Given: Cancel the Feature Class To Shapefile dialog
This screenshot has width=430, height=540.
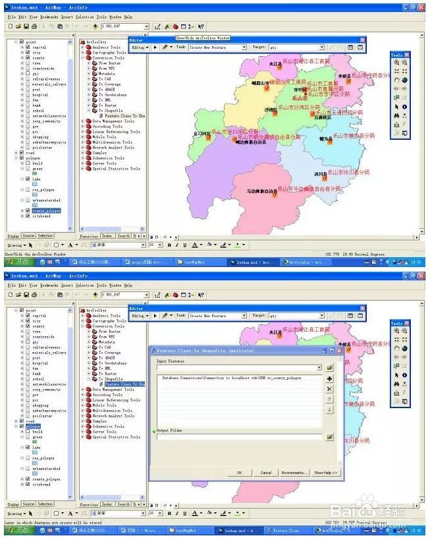Looking at the screenshot, I should (265, 473).
